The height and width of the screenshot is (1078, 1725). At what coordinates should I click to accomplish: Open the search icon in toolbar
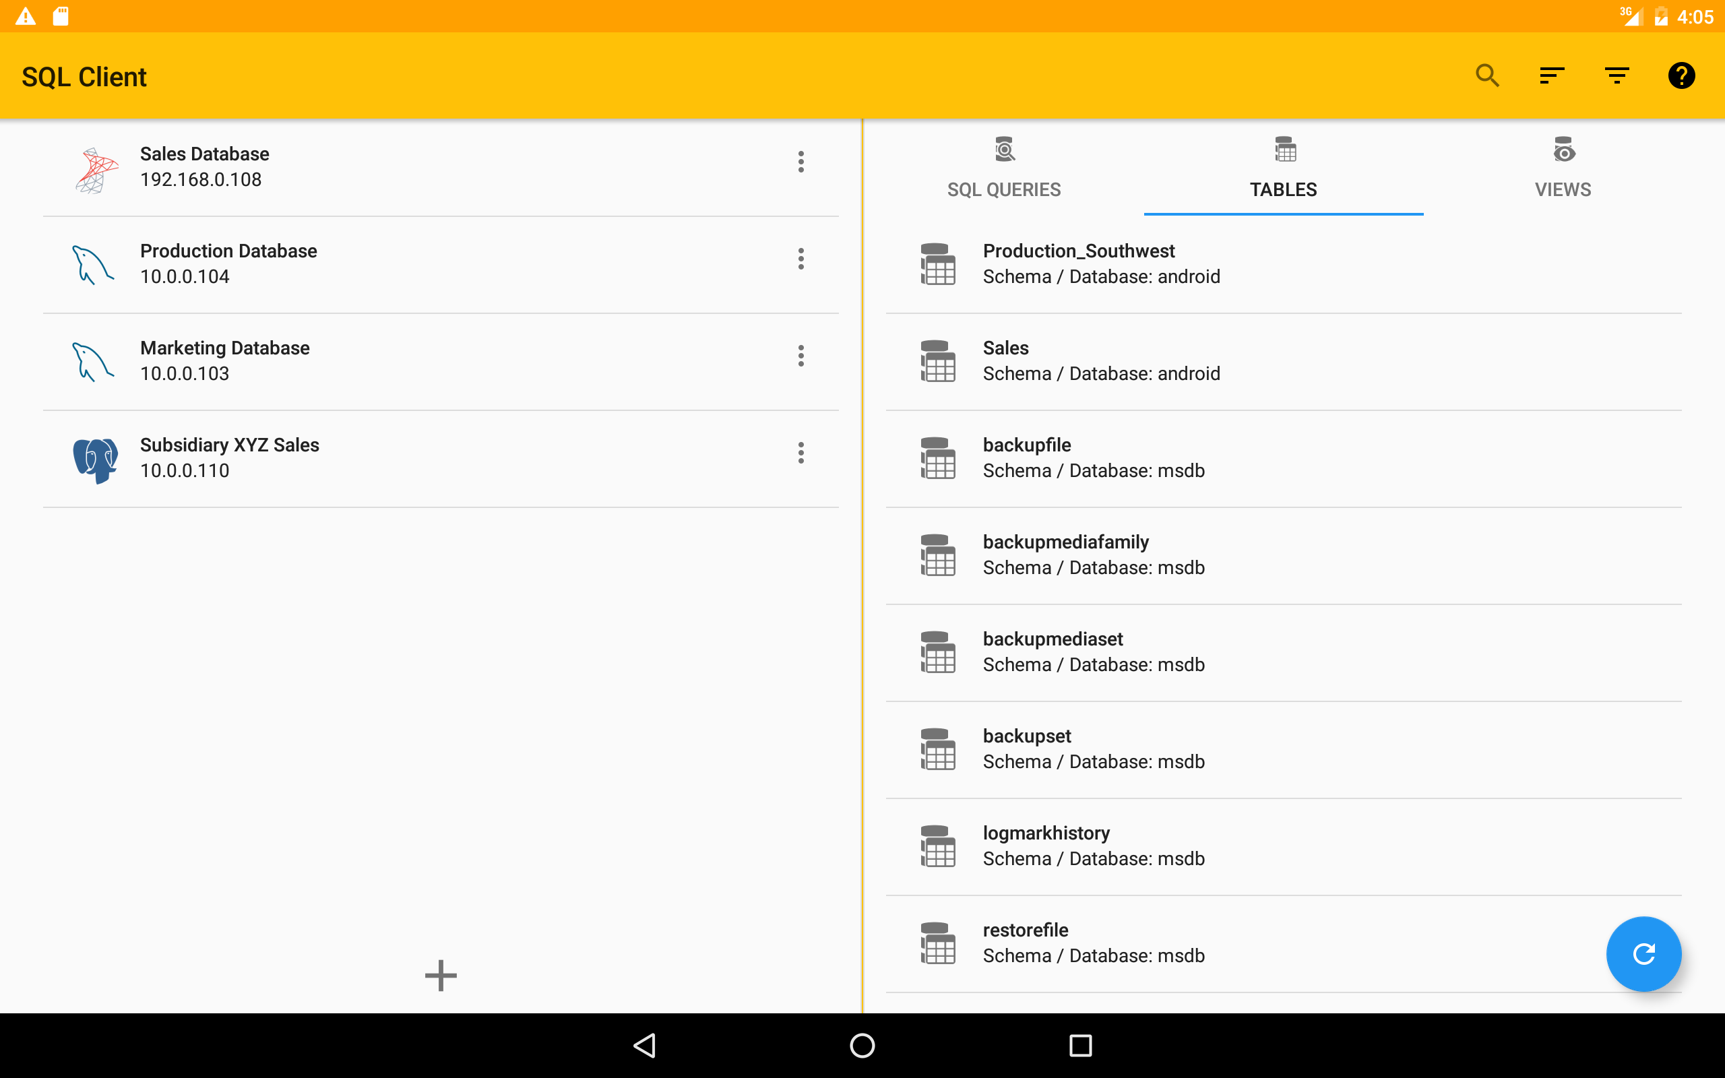pyautogui.click(x=1487, y=75)
